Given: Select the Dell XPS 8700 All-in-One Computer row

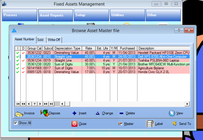Looking at the screenshot, I should pos(102,57).
